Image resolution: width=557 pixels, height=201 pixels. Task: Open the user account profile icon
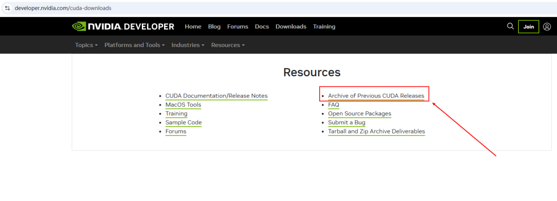(x=547, y=27)
